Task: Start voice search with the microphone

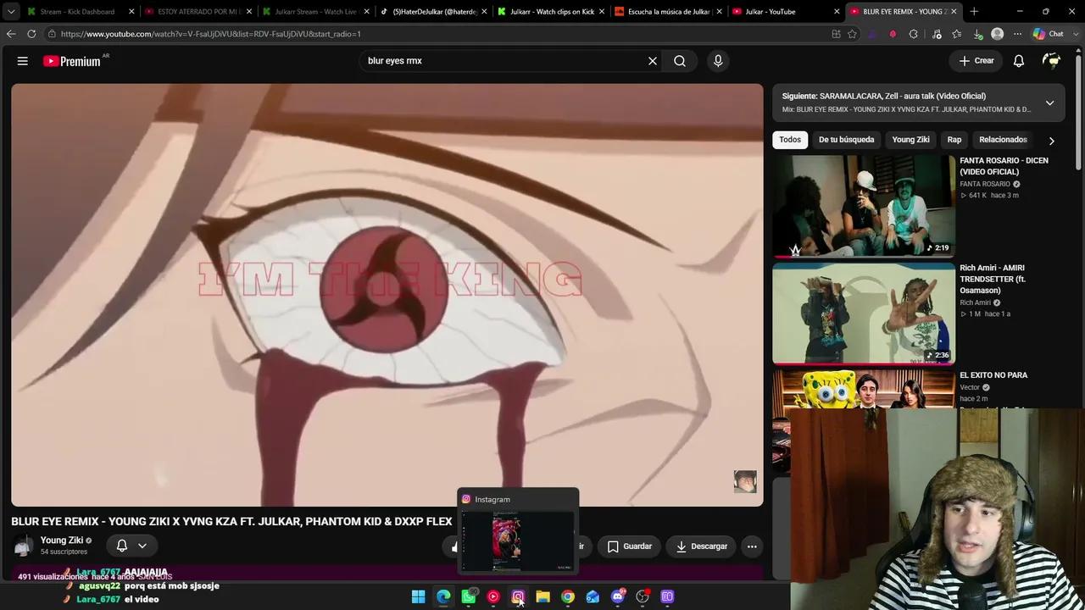Action: [x=718, y=61]
